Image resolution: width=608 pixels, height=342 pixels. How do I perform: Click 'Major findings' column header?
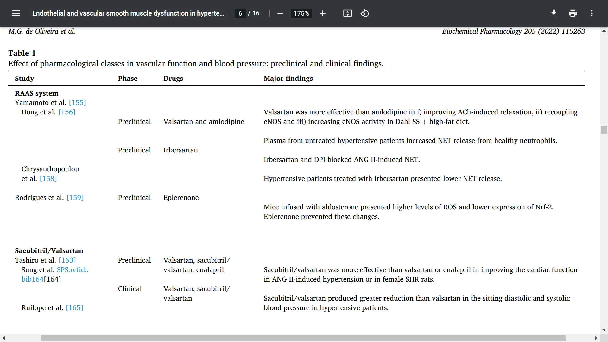point(288,79)
